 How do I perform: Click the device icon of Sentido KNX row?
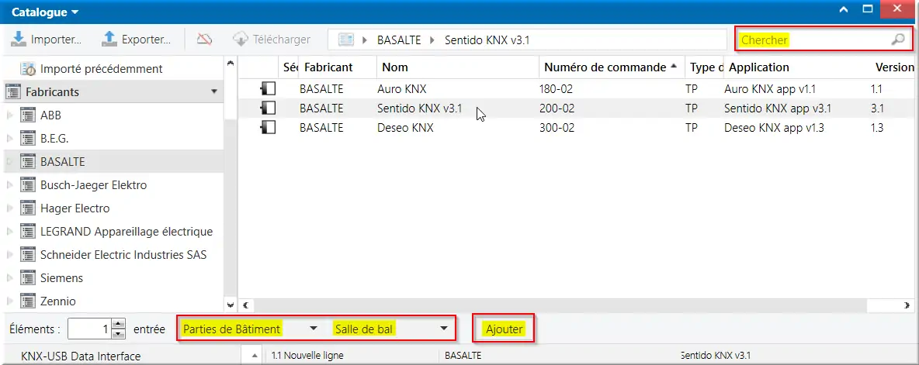[269, 108]
